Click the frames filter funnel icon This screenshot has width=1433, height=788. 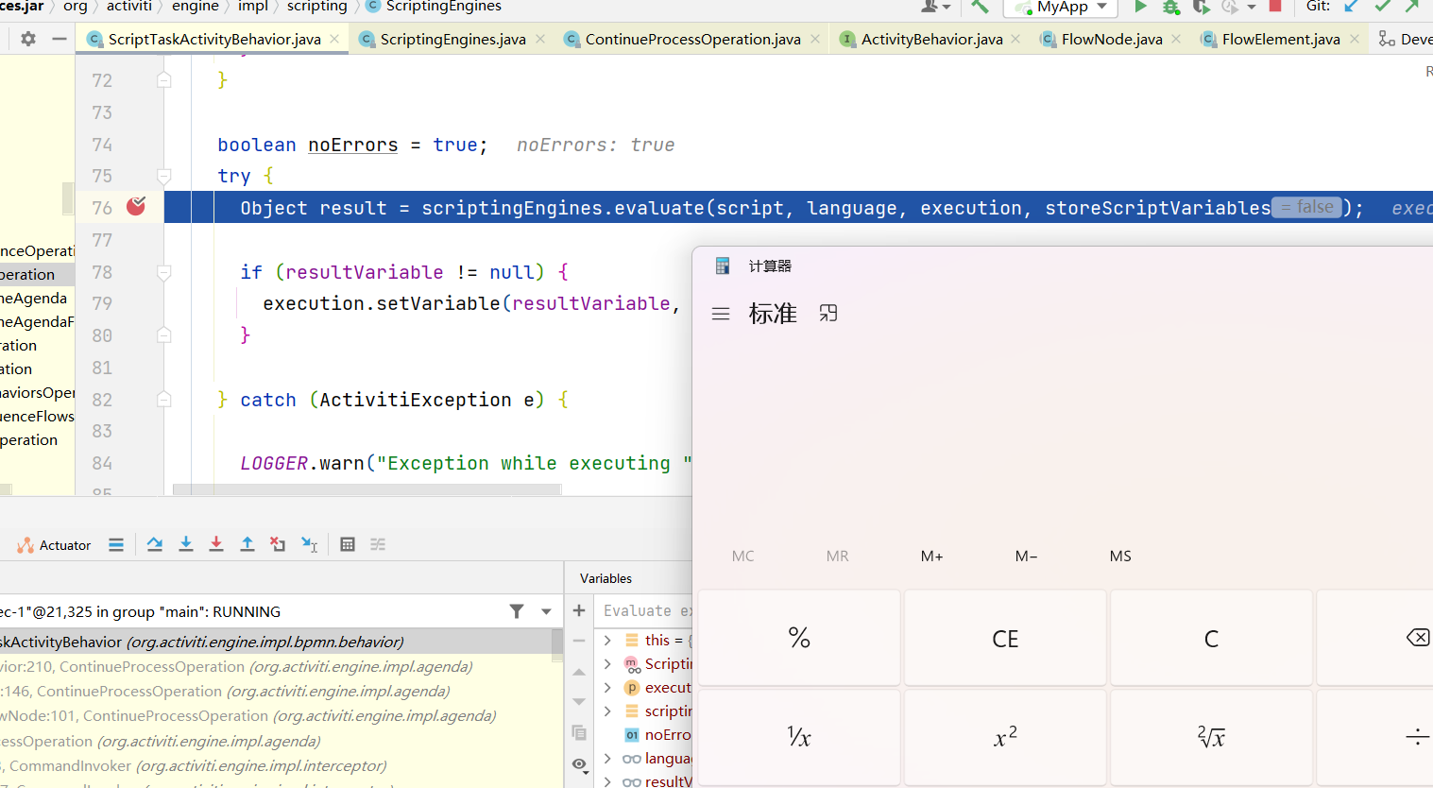pyautogui.click(x=517, y=611)
